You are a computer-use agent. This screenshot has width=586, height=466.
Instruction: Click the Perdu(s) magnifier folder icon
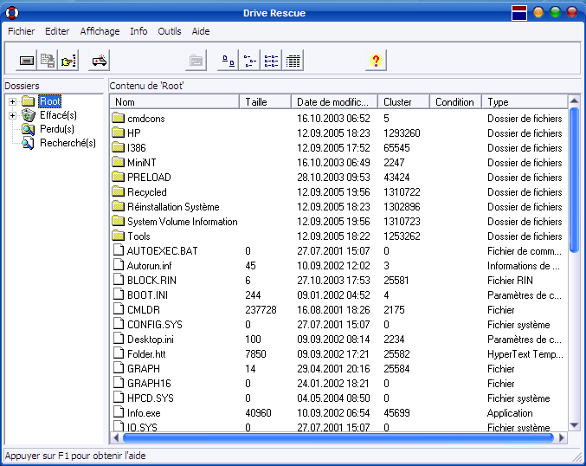tap(29, 129)
